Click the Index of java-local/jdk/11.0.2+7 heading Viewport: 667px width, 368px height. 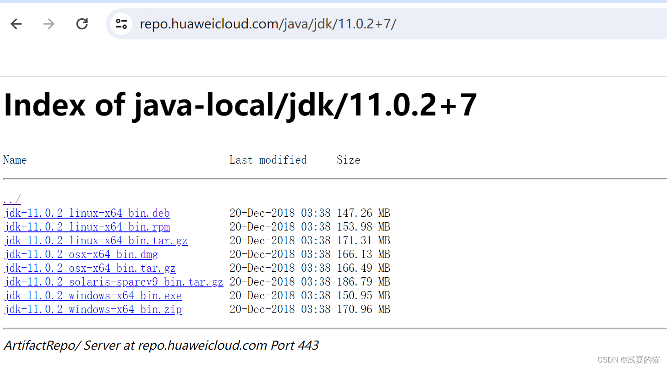[x=241, y=105]
